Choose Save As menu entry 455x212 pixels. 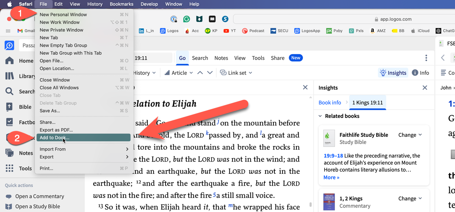(x=83, y=111)
